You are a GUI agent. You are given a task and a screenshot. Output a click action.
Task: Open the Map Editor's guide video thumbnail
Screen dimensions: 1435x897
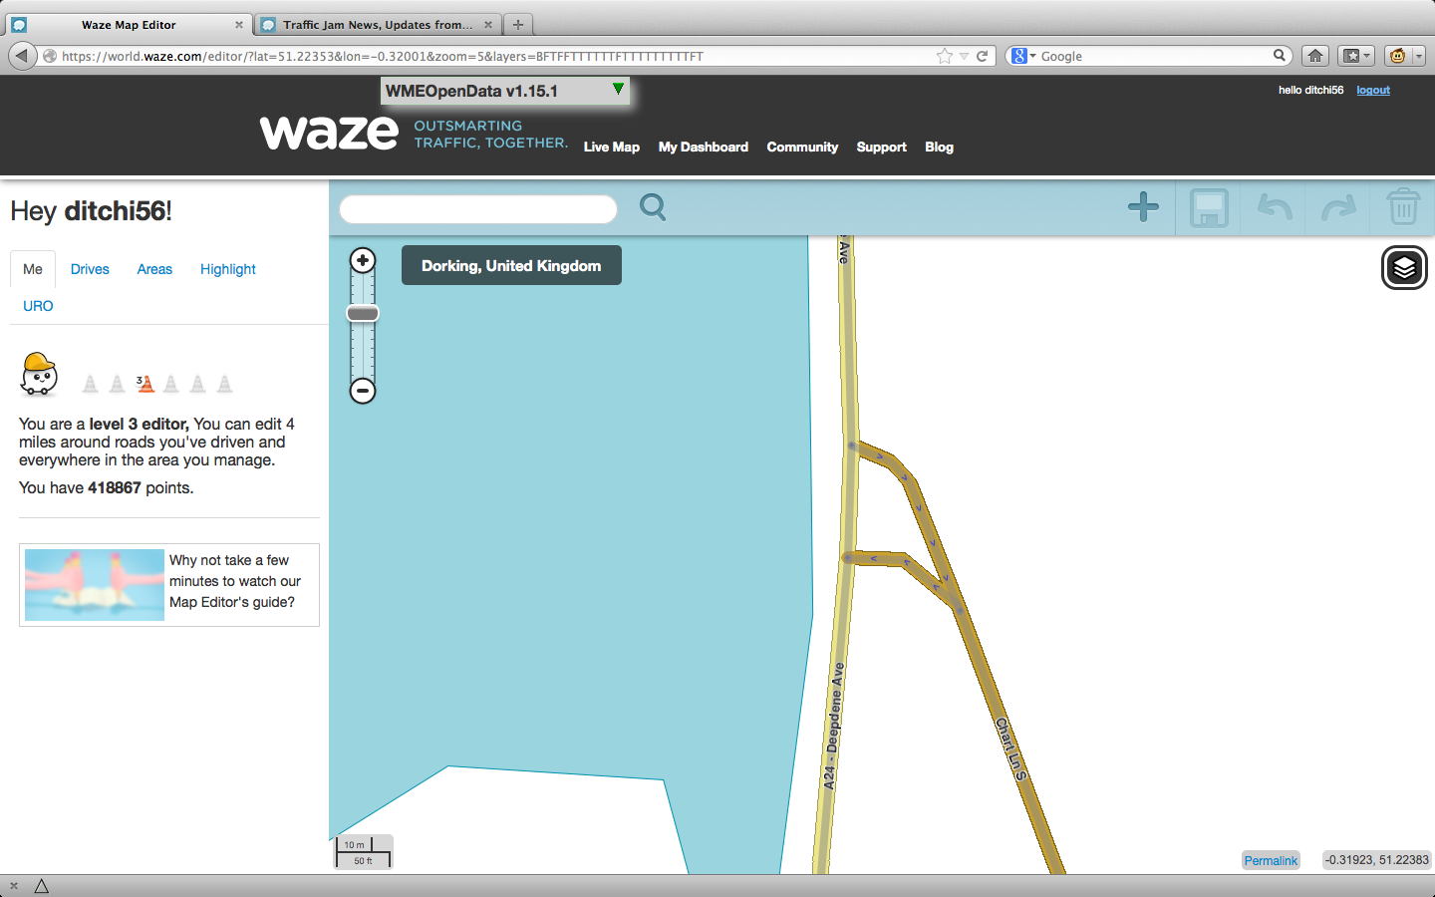pos(95,585)
